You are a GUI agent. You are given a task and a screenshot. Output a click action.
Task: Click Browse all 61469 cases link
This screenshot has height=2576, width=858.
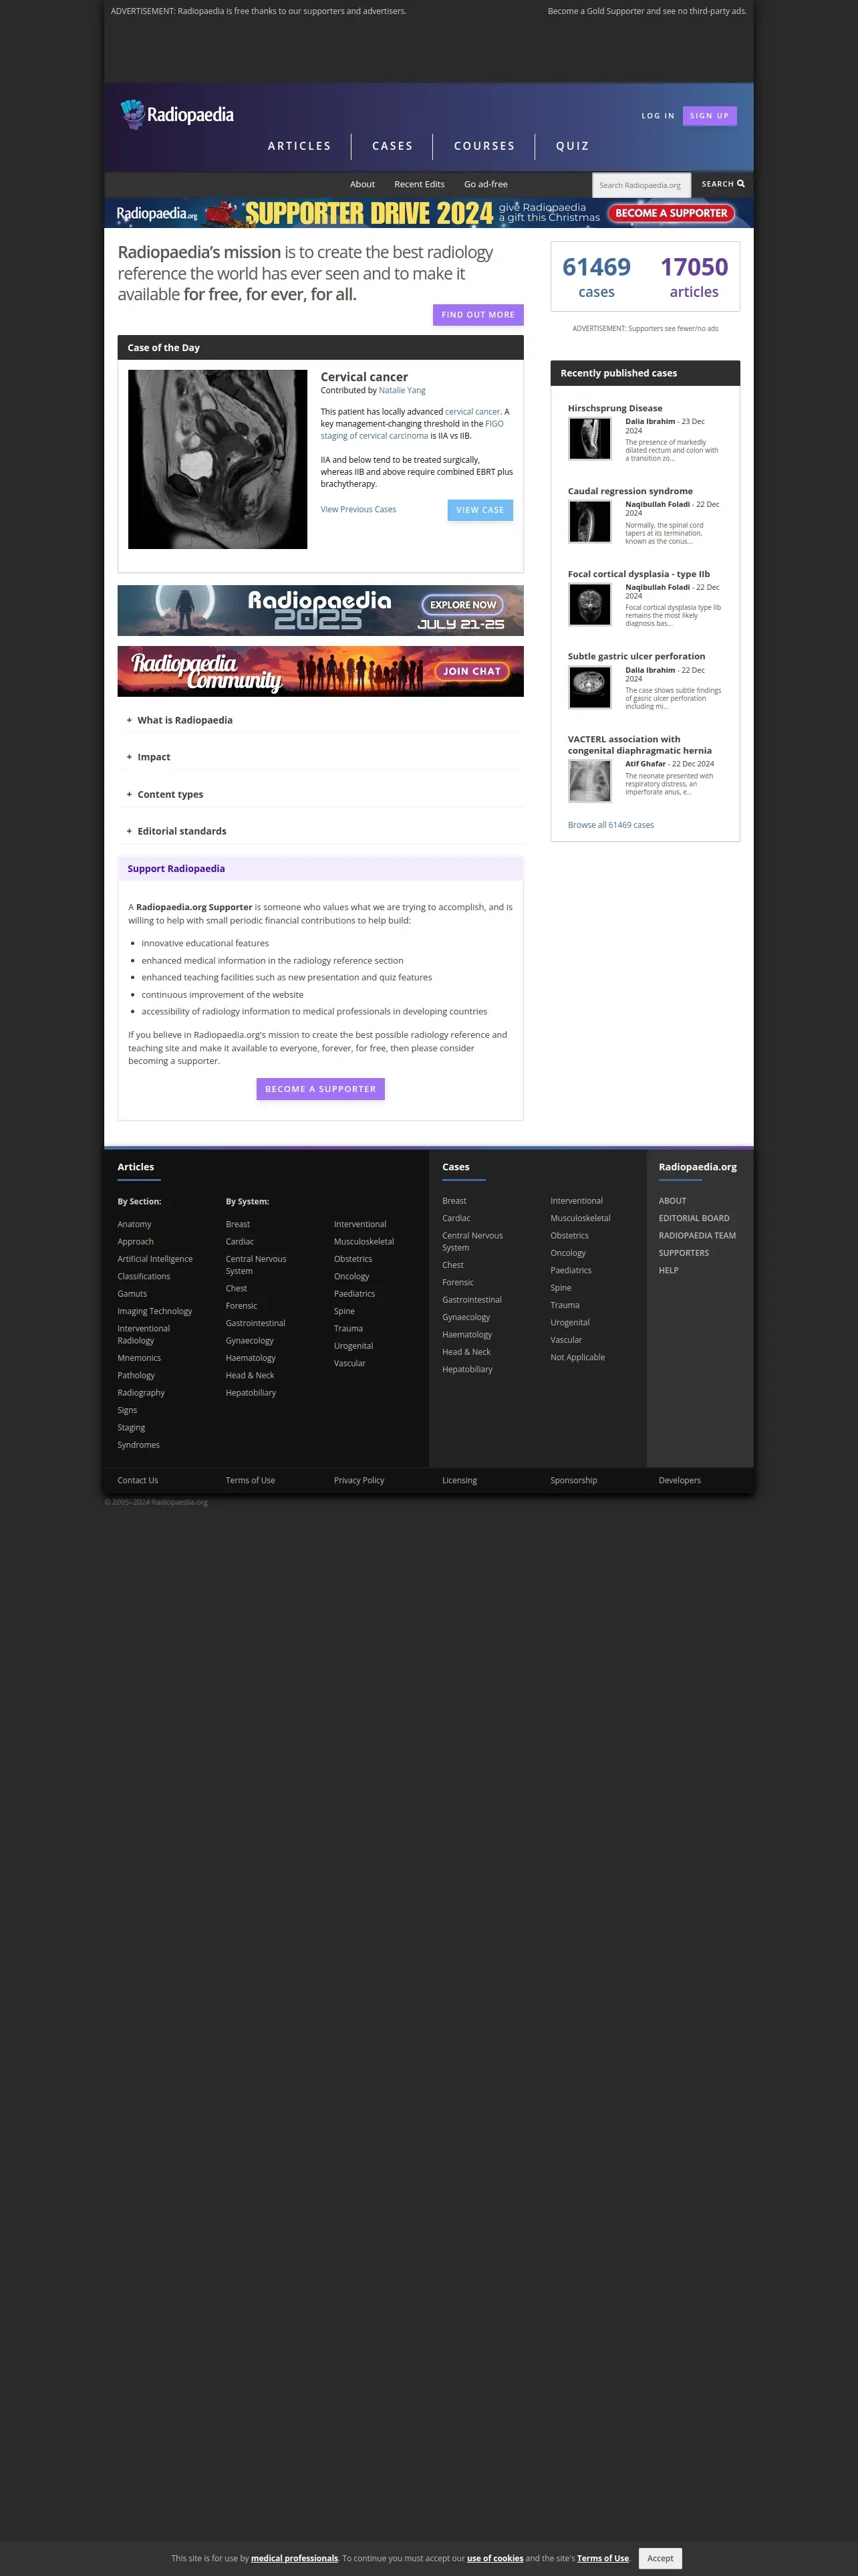tap(610, 825)
